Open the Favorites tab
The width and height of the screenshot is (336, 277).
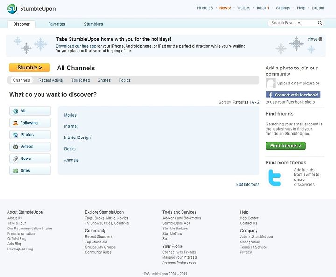pos(57,24)
